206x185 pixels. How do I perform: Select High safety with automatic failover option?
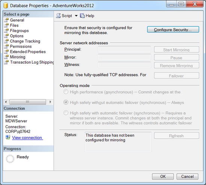tap(66, 113)
